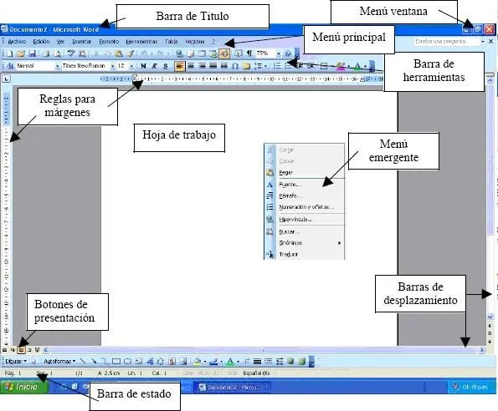Switch to Print Layout view button
This screenshot has width=498, height=411.
[21, 350]
